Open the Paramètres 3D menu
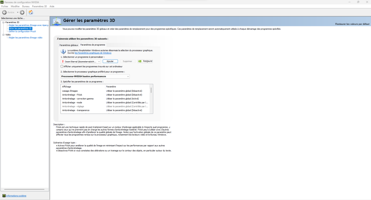The image size is (371, 200). coord(40,6)
